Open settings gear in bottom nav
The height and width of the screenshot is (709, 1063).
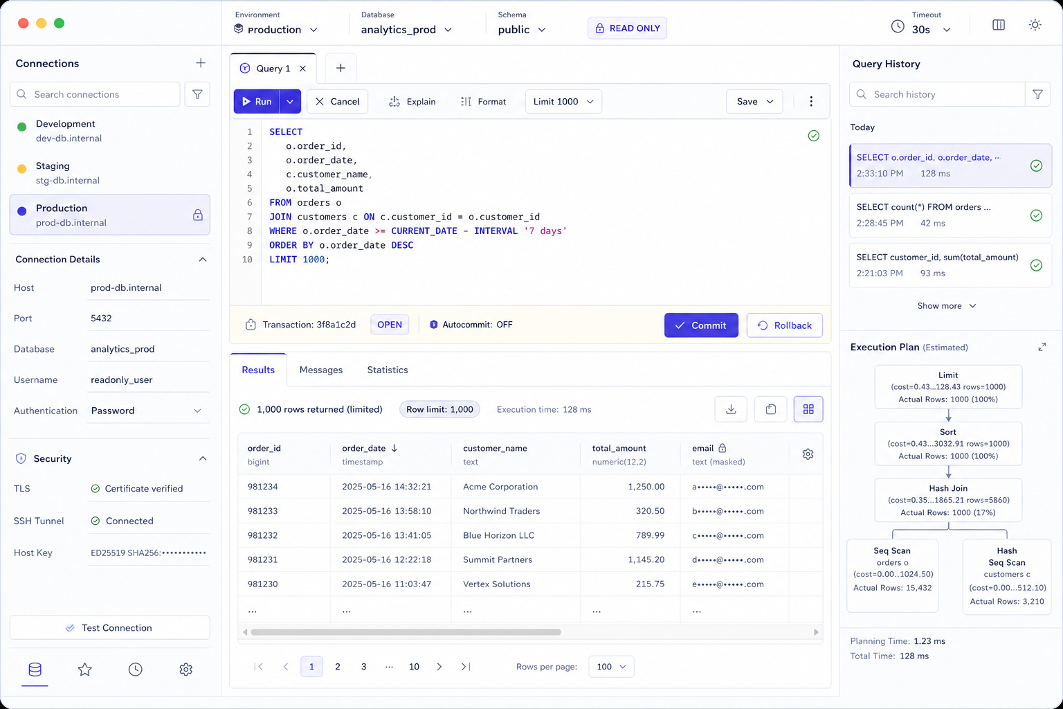coord(185,670)
